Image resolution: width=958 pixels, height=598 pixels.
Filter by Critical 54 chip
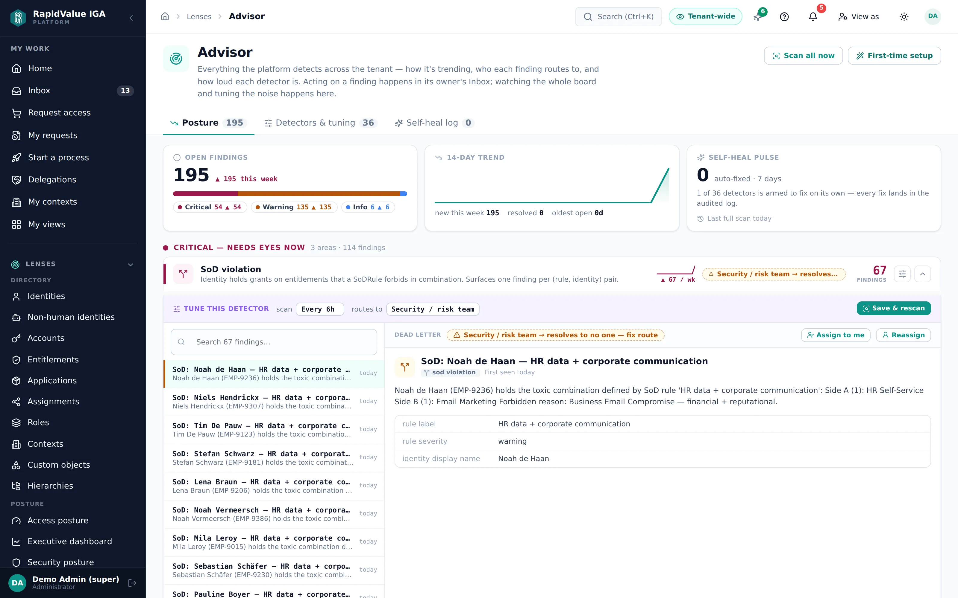click(x=210, y=207)
